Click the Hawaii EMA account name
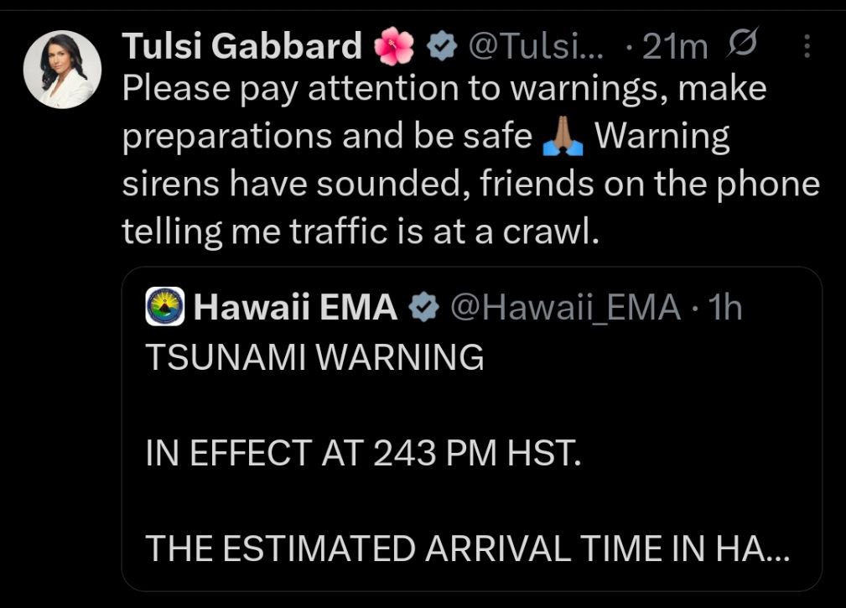The image size is (846, 608). (x=295, y=307)
